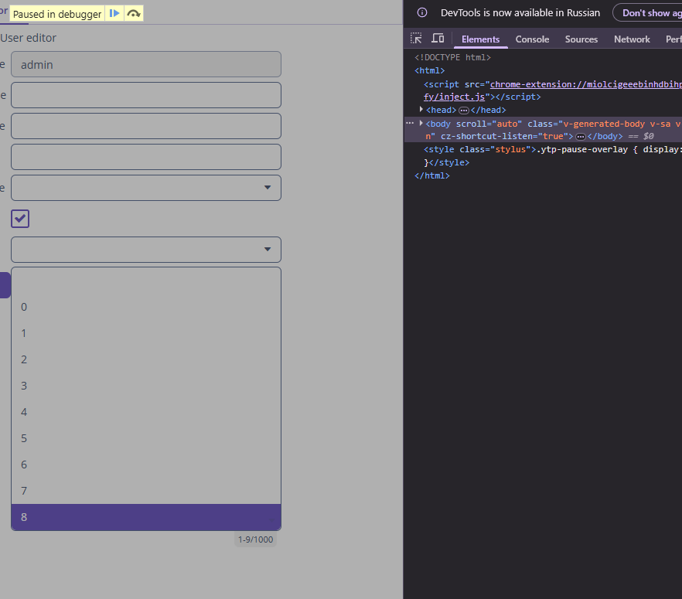Click the disabled admin input field
The image size is (682, 599).
[x=146, y=64]
